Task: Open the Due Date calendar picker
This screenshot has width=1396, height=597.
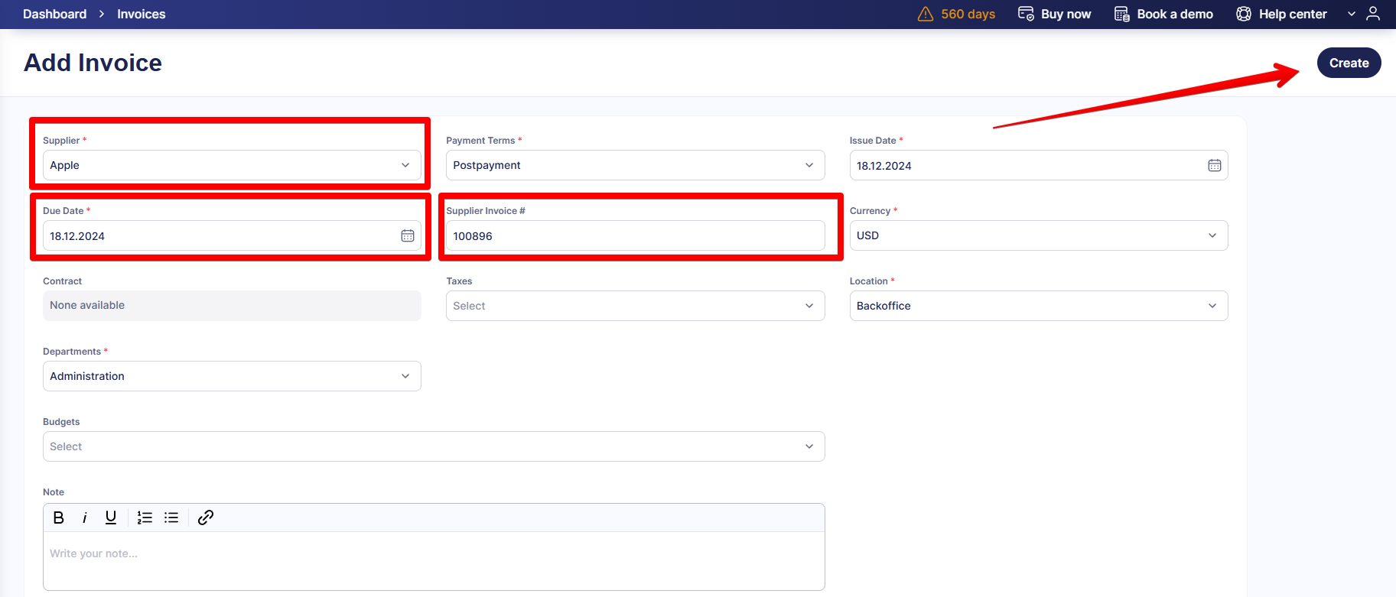Action: (408, 235)
